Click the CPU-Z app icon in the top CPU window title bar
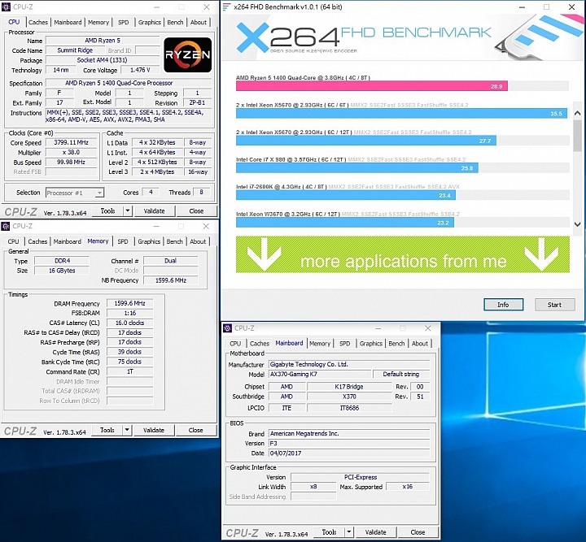Screen dimensions: 586x542 pos(6,7)
